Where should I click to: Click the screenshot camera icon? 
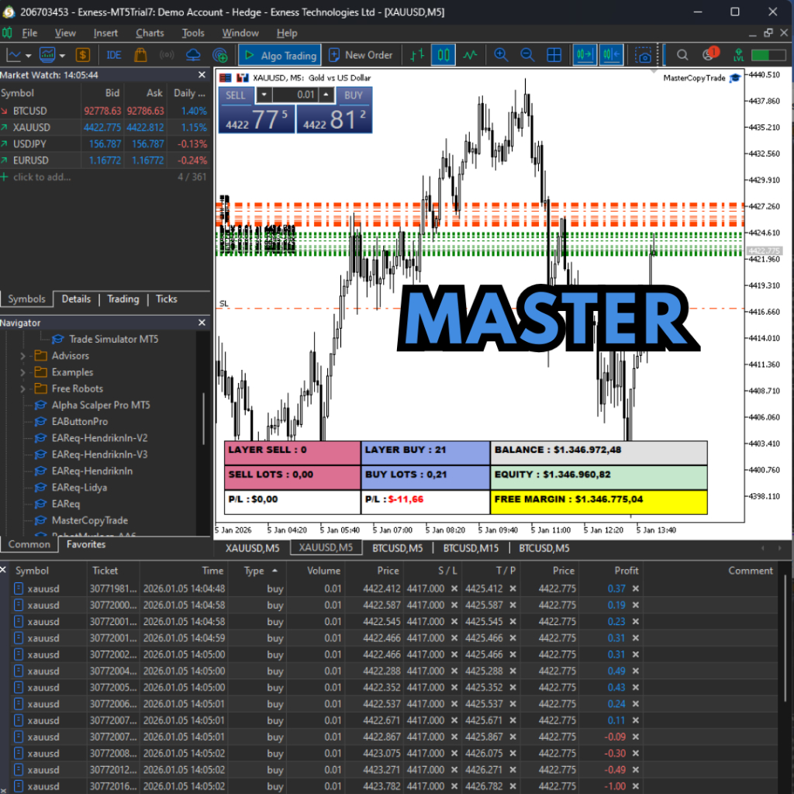click(x=644, y=55)
